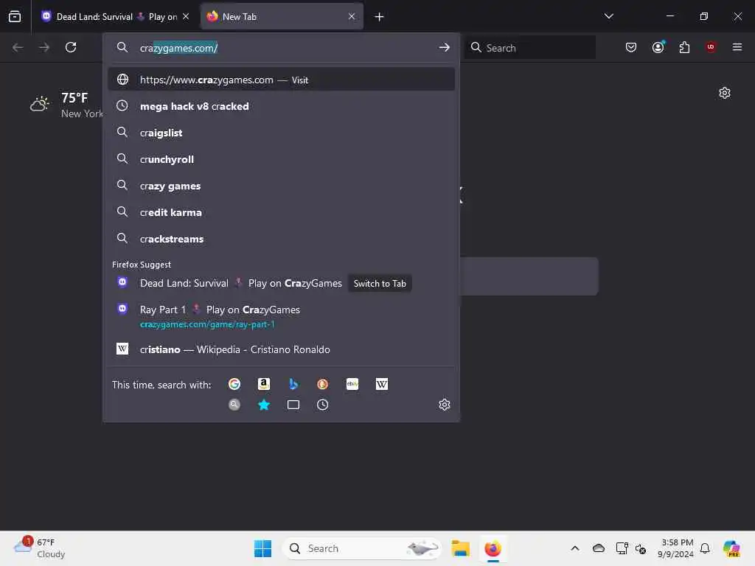Search in open Tabs icon

pos(293,405)
